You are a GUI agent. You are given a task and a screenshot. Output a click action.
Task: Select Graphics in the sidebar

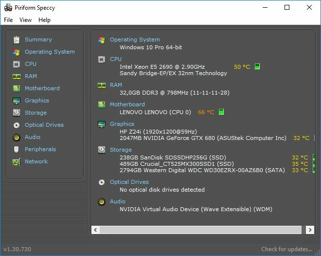point(37,100)
